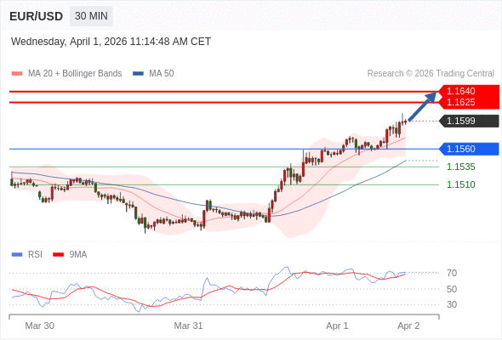
Task: Click the Apr 1 date axis label
Action: point(337,326)
